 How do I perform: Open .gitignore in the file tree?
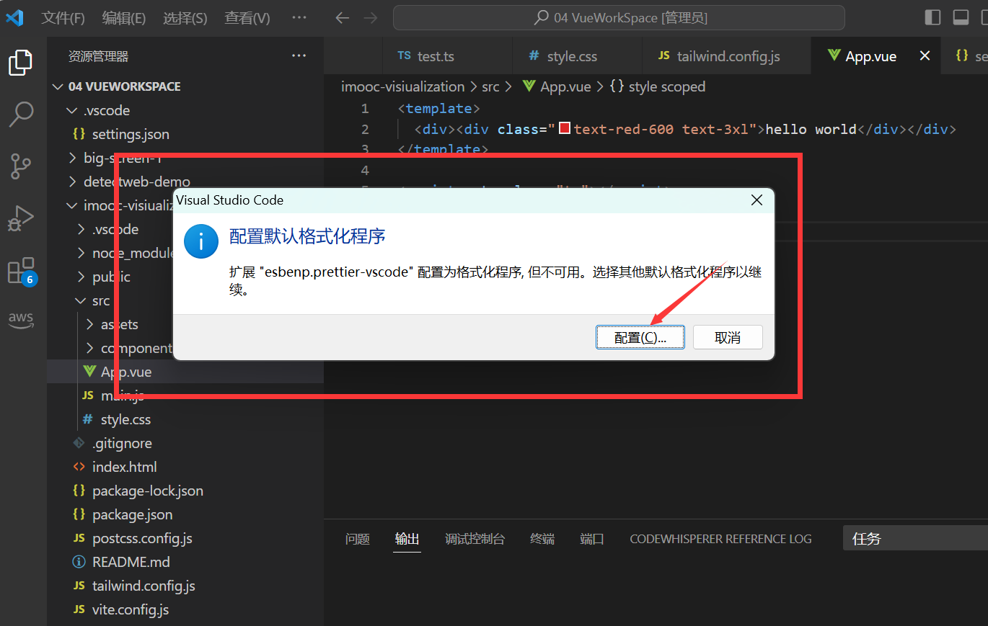coord(185,443)
